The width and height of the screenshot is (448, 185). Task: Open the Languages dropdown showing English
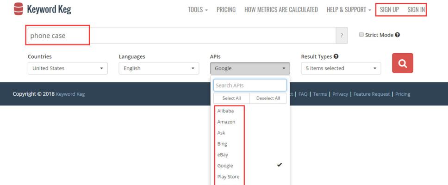pos(159,68)
